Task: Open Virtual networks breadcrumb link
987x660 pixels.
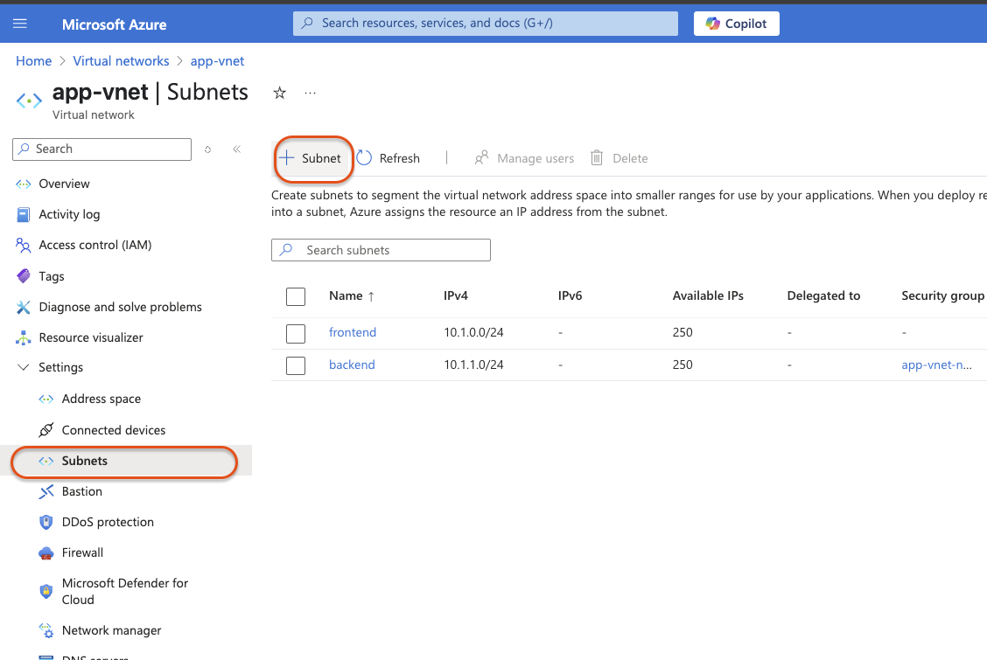Action: tap(121, 61)
